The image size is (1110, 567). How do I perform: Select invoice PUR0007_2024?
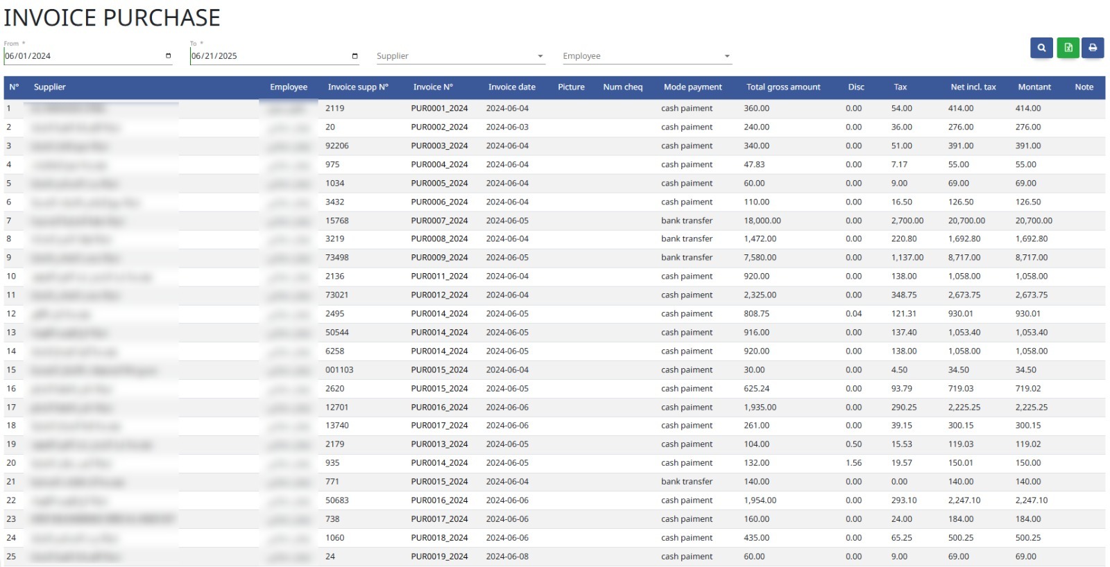point(439,221)
